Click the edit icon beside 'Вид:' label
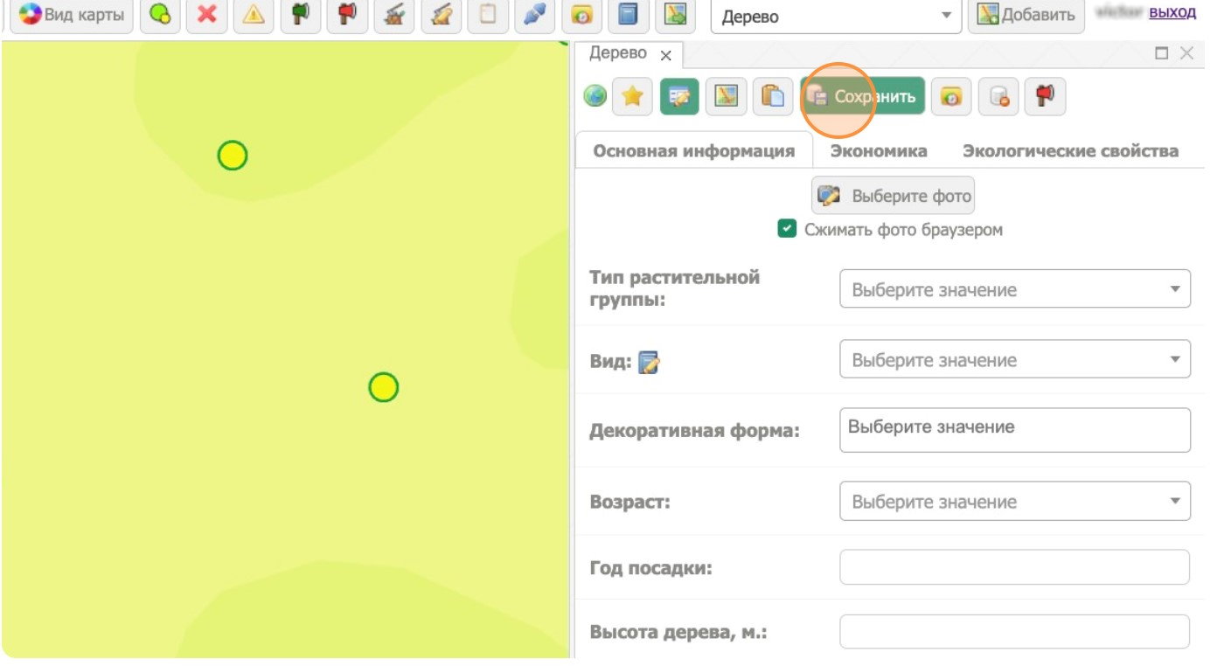The width and height of the screenshot is (1224, 666). coord(648,362)
